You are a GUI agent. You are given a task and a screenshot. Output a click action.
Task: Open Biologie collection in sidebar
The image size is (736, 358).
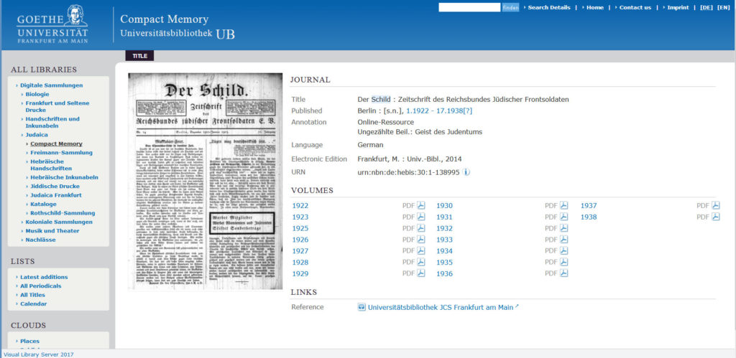point(37,94)
